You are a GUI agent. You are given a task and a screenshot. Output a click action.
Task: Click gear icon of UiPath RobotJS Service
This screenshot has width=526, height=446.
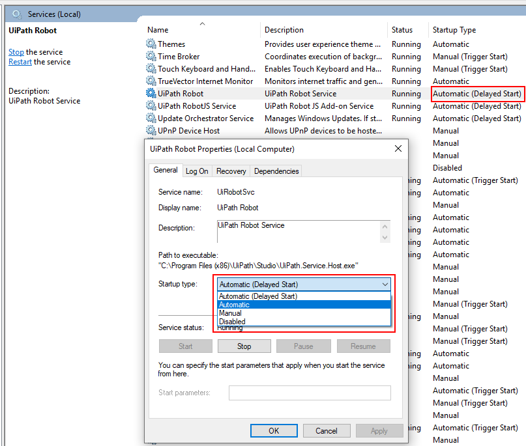151,105
